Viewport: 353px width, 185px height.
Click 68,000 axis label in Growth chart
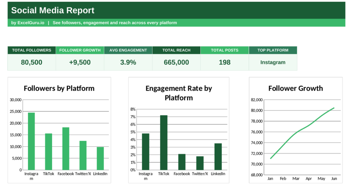256,175
